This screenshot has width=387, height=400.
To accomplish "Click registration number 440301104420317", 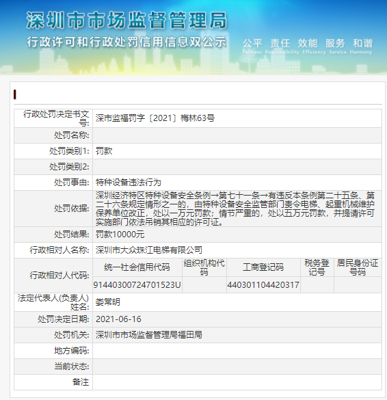I will [263, 284].
